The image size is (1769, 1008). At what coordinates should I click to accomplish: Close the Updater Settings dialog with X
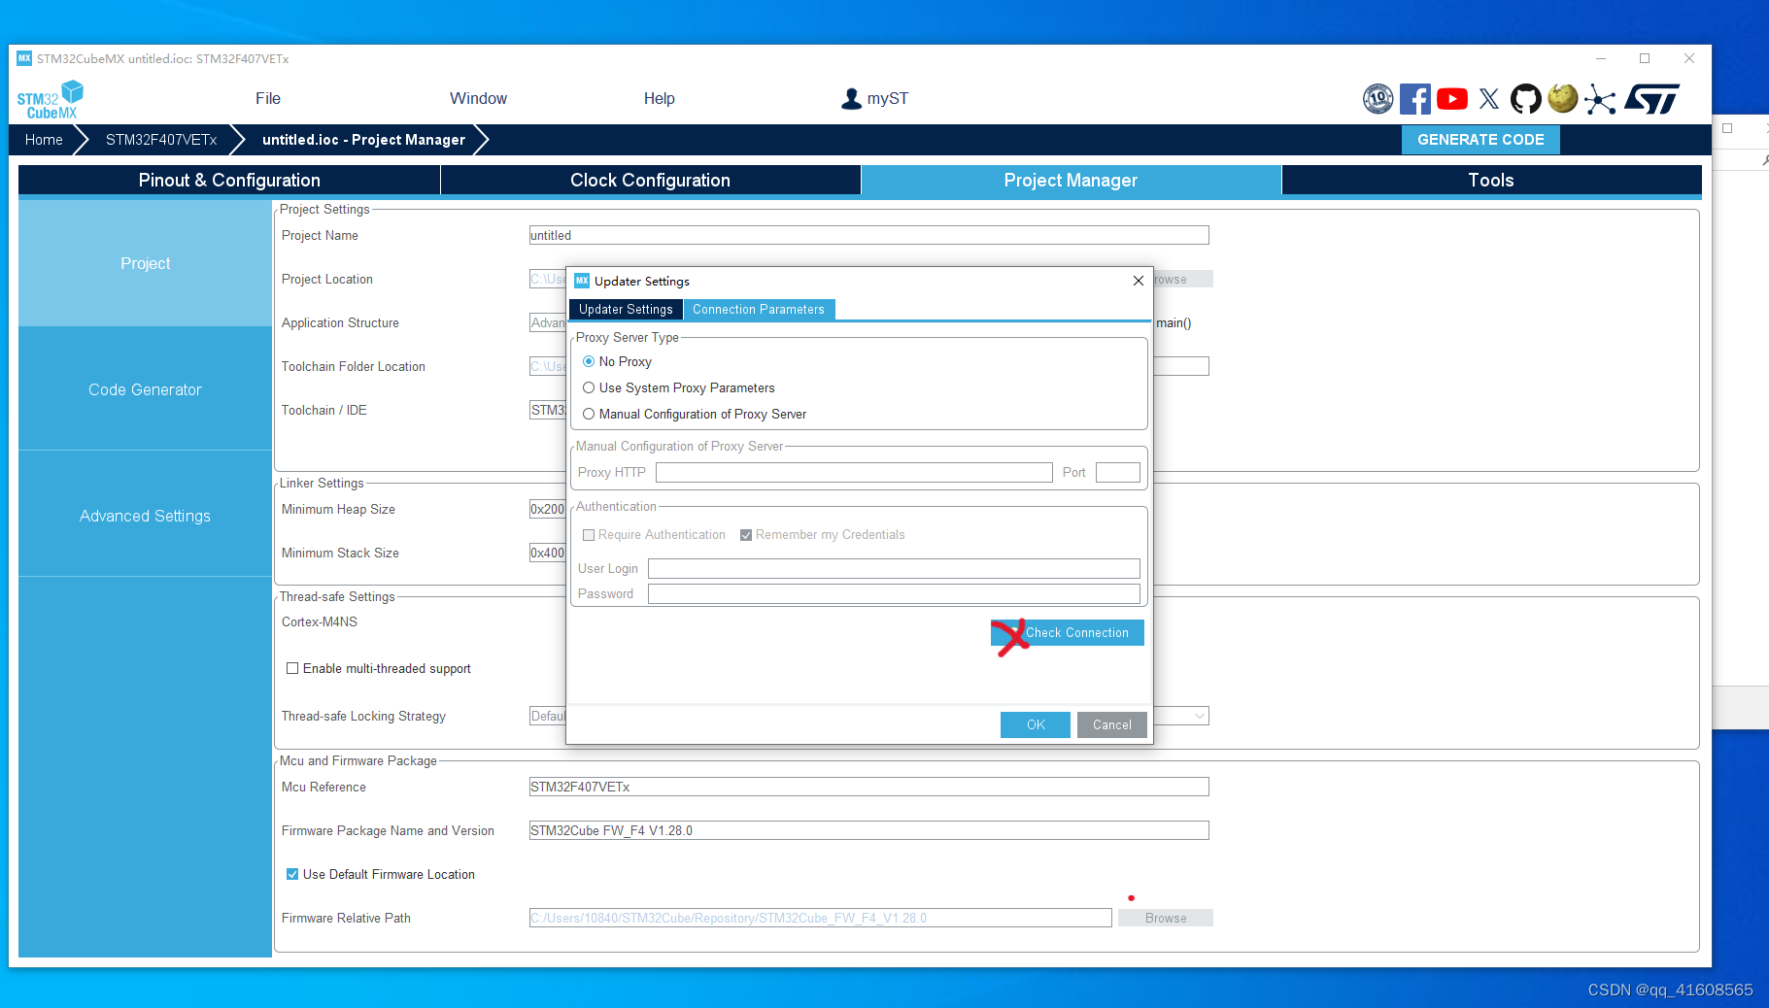pyautogui.click(x=1139, y=281)
